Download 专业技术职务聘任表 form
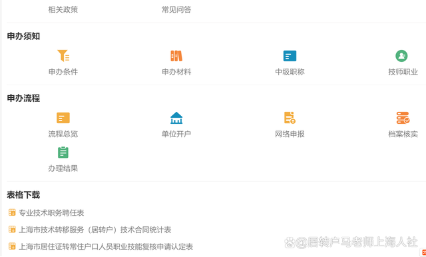The height and width of the screenshot is (257, 426). point(51,212)
